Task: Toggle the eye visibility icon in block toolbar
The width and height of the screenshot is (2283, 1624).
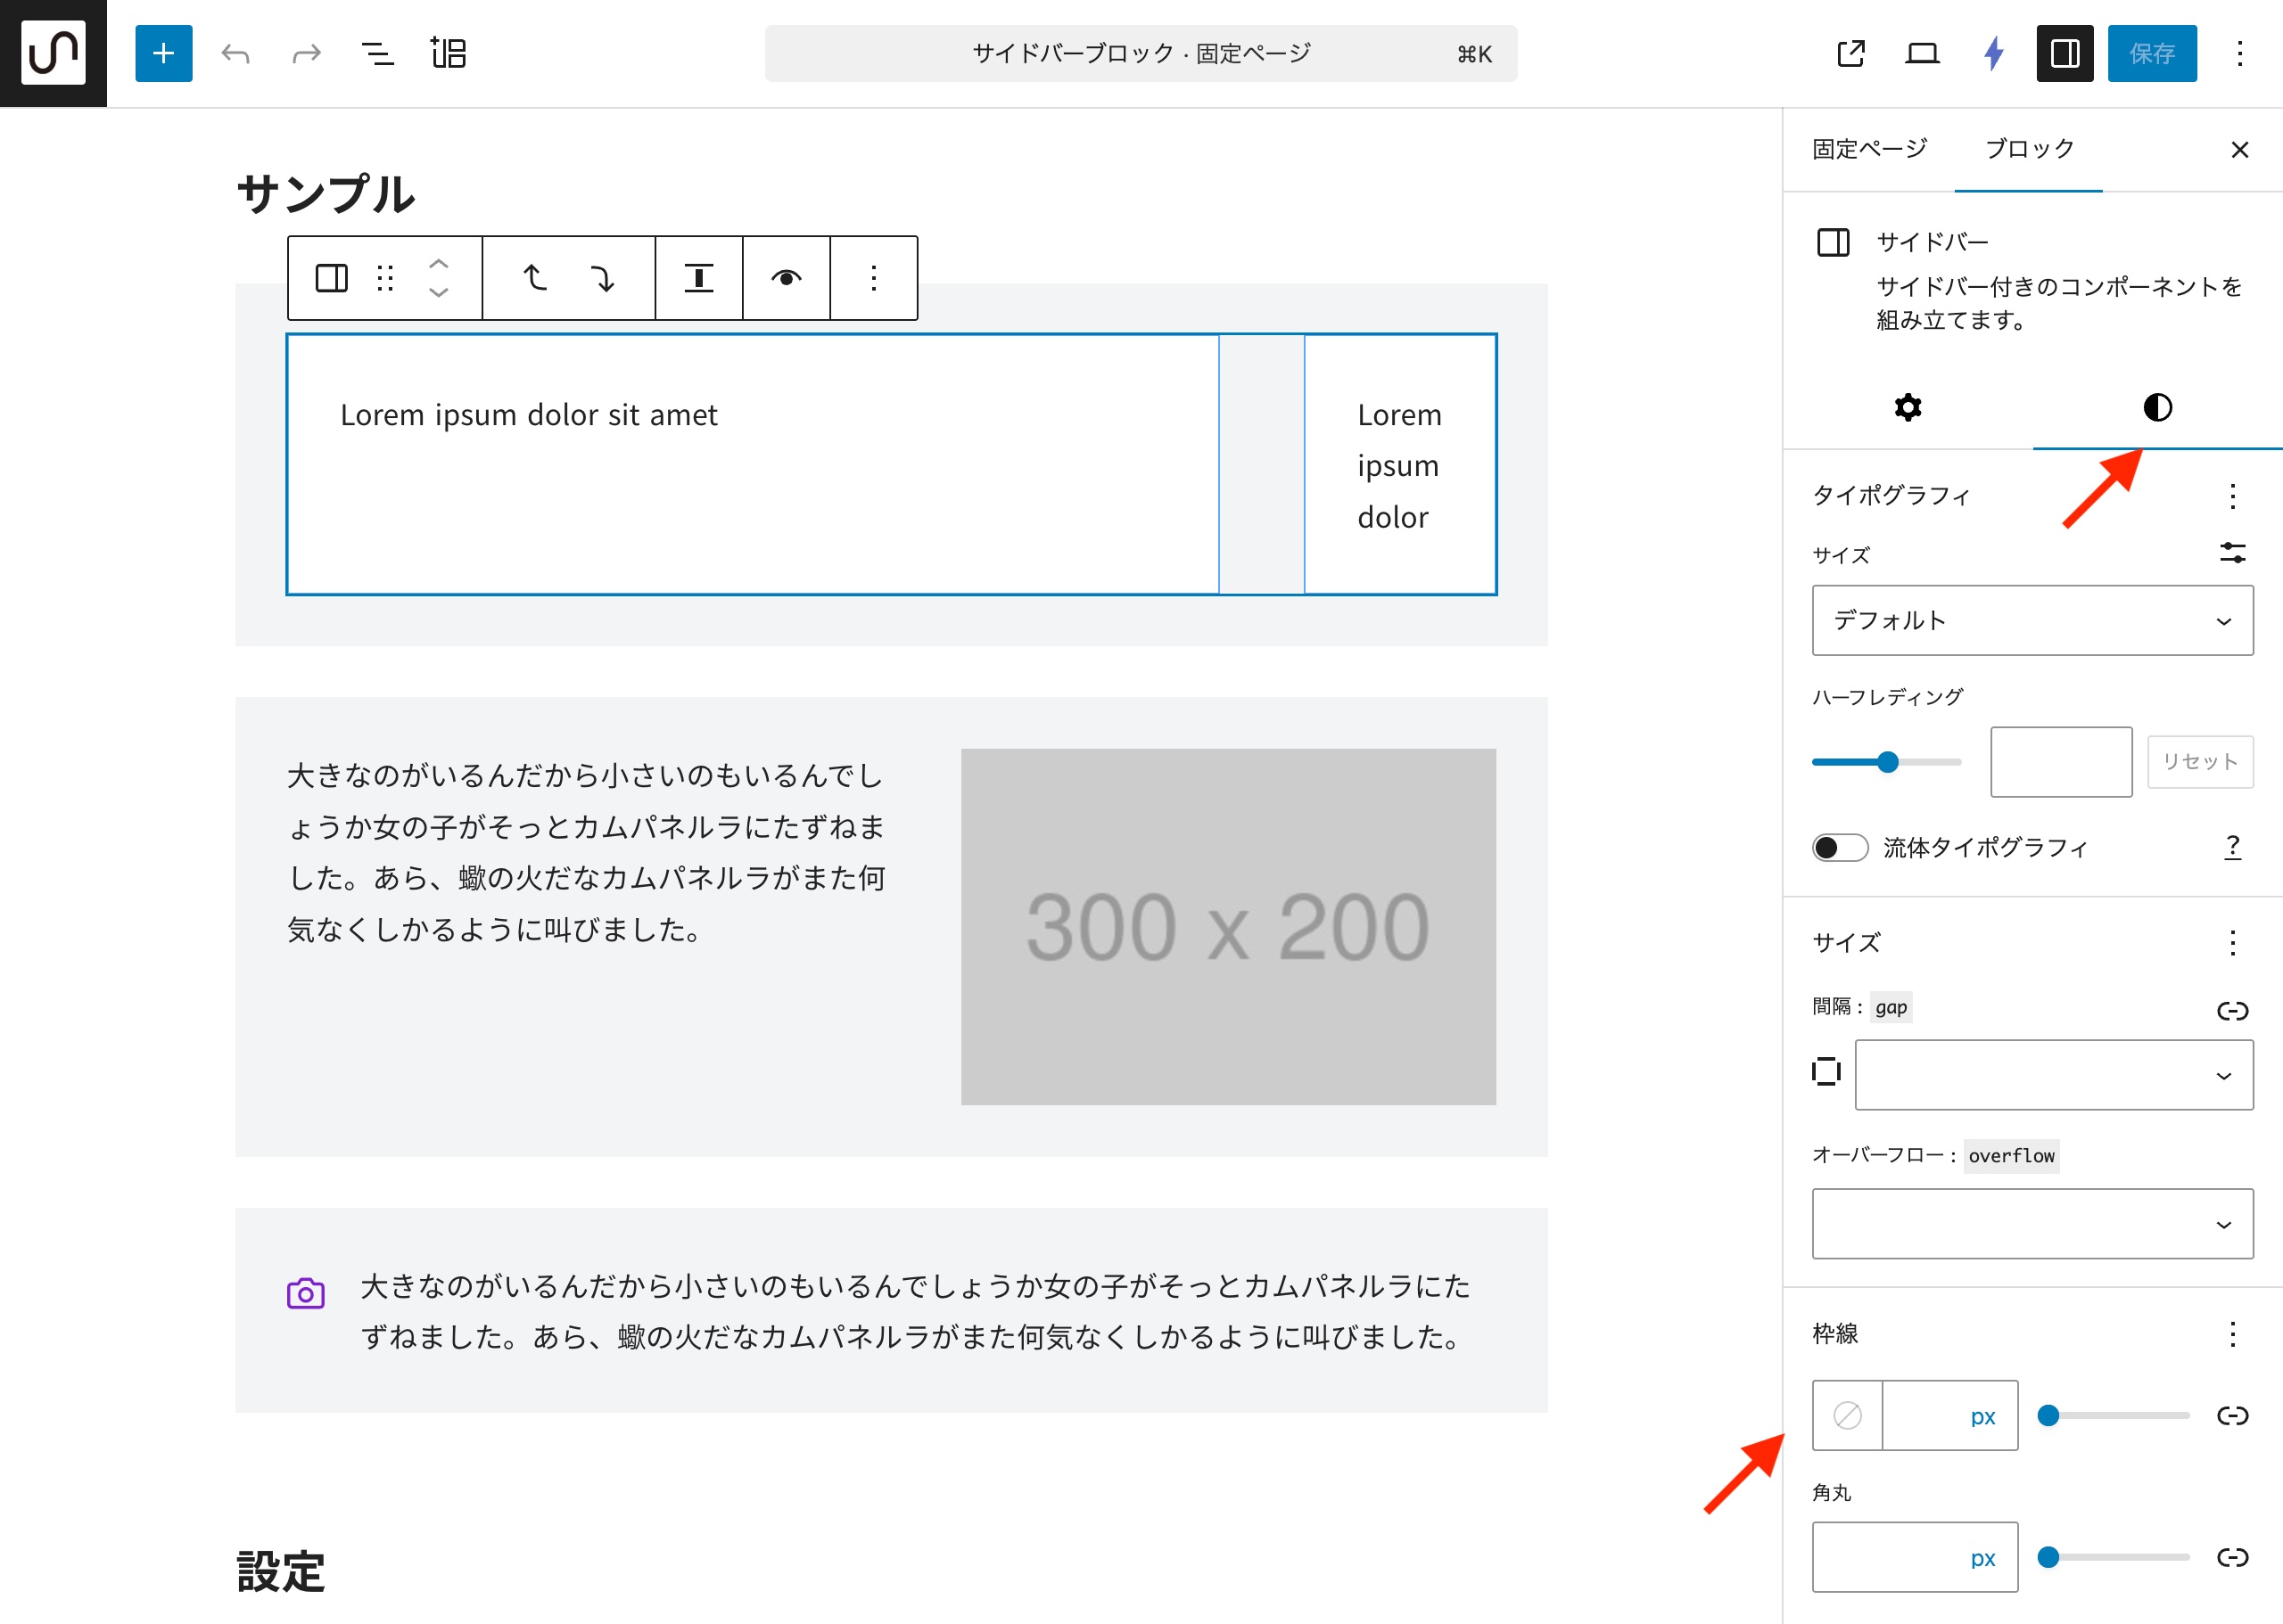Action: click(787, 278)
